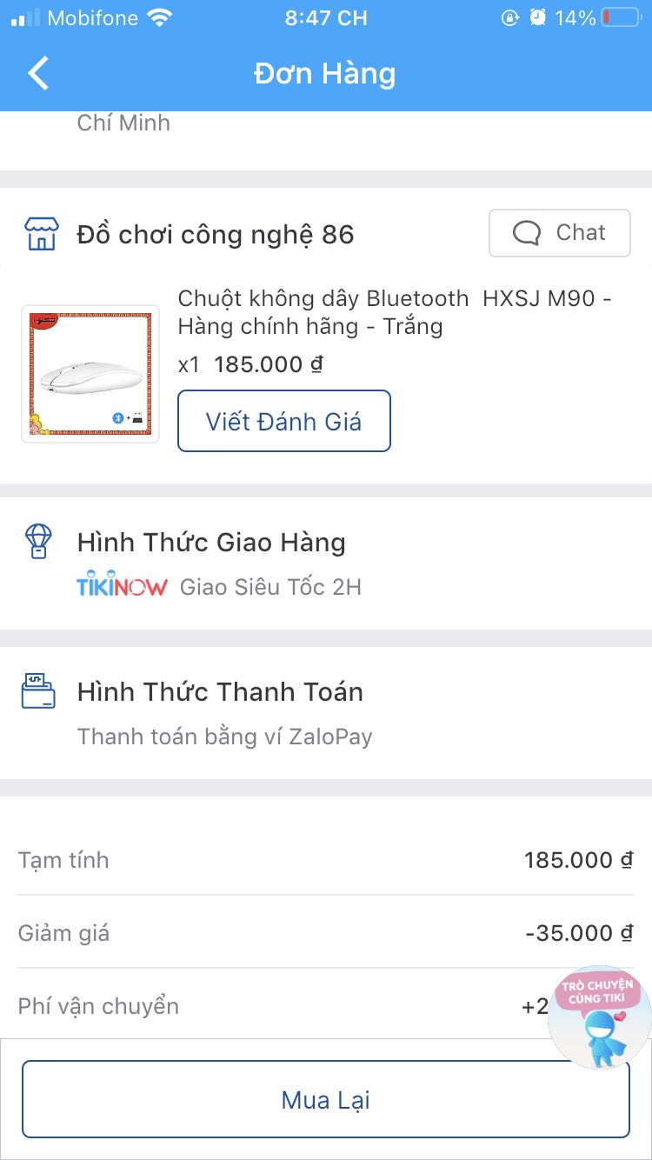Tap the orientation lock icon in status bar

[511, 17]
